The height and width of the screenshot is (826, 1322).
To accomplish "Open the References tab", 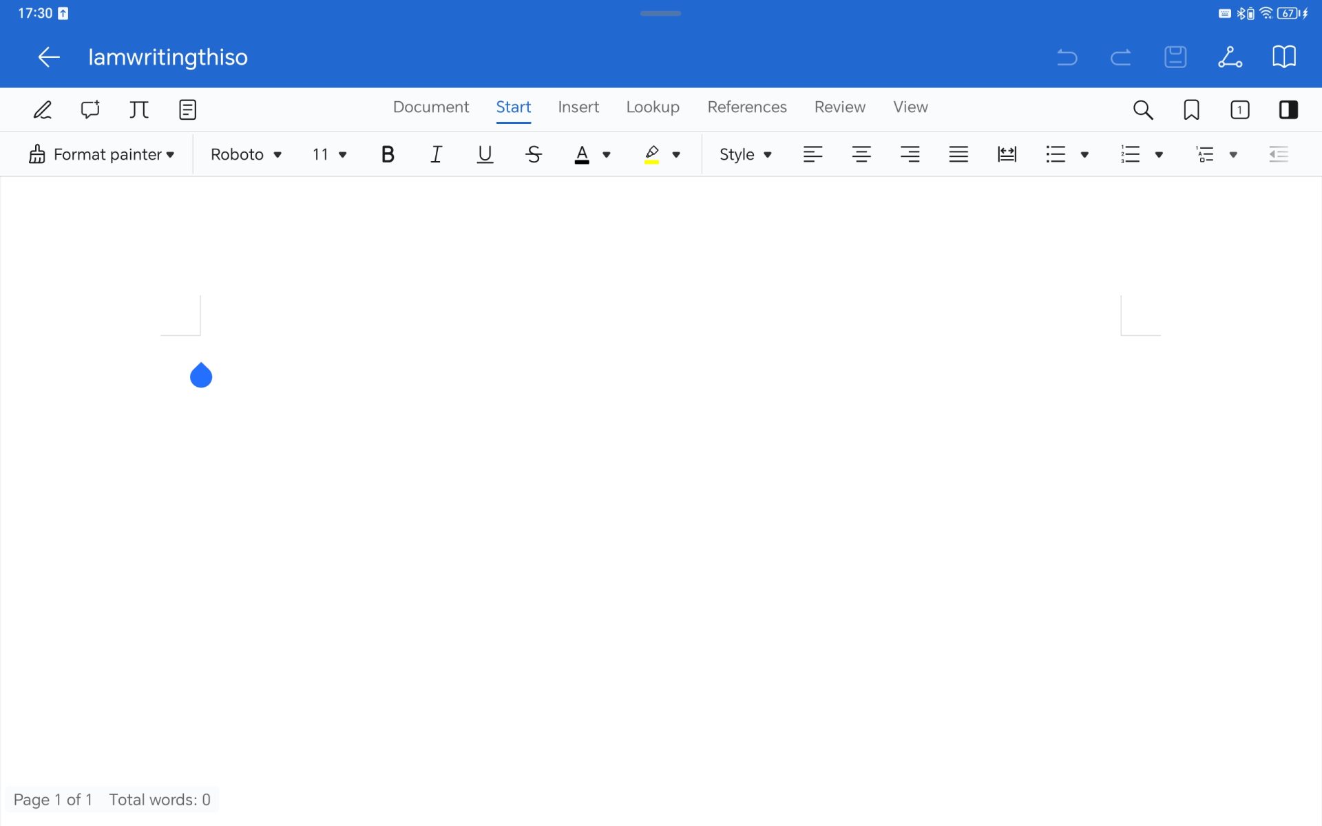I will (x=747, y=107).
